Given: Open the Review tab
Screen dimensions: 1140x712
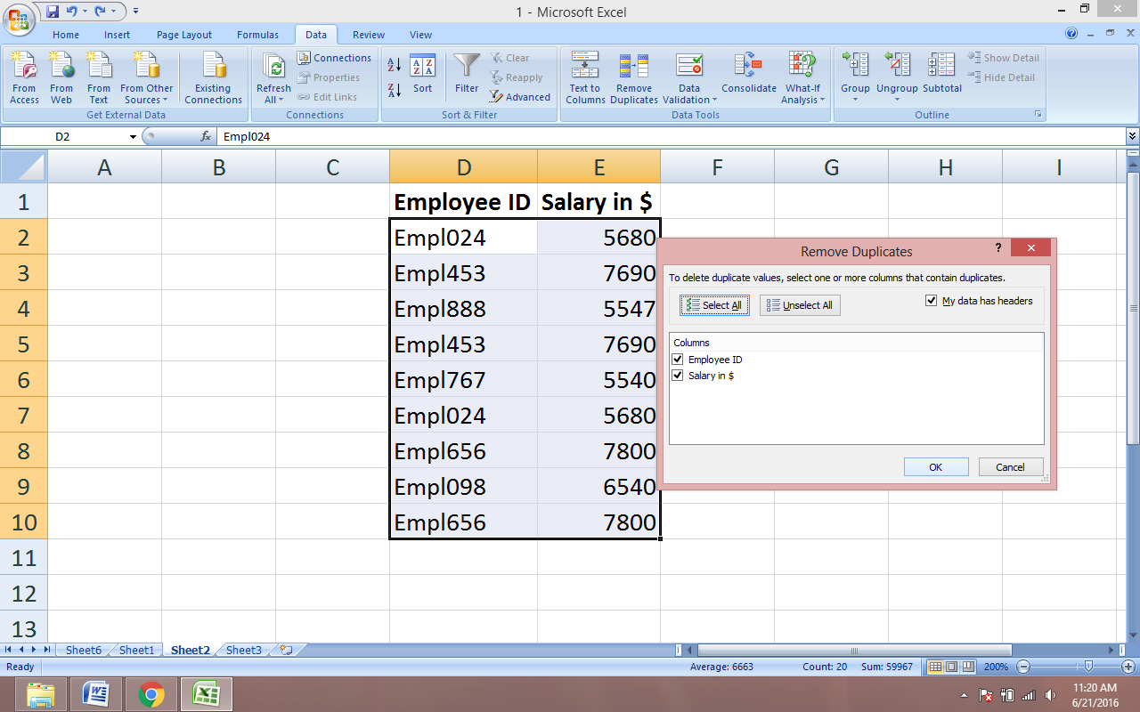Looking at the screenshot, I should pyautogui.click(x=369, y=35).
